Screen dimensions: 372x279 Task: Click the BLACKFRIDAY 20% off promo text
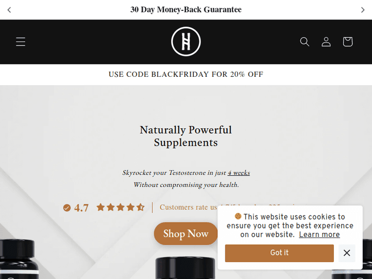(186, 74)
